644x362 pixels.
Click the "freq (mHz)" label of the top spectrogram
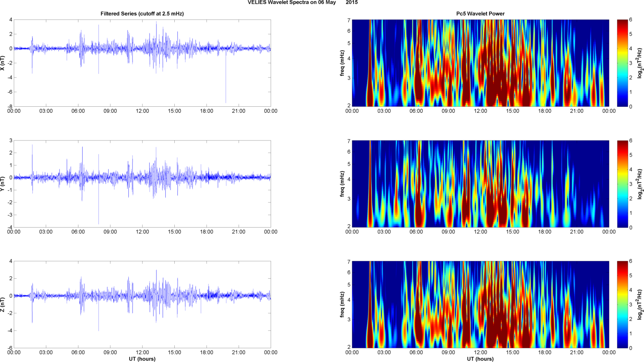pos(342,63)
